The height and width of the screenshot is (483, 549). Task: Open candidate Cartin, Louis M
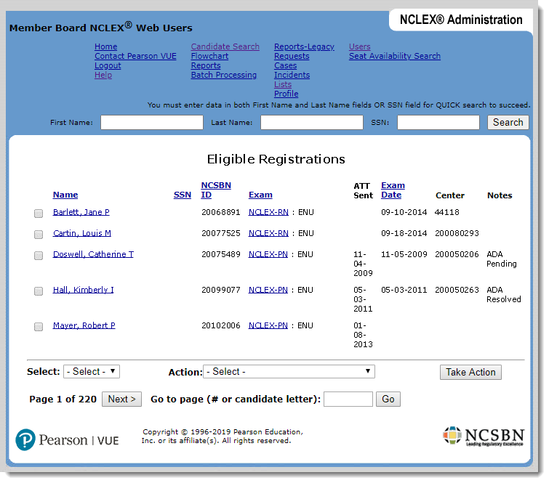[x=81, y=233]
